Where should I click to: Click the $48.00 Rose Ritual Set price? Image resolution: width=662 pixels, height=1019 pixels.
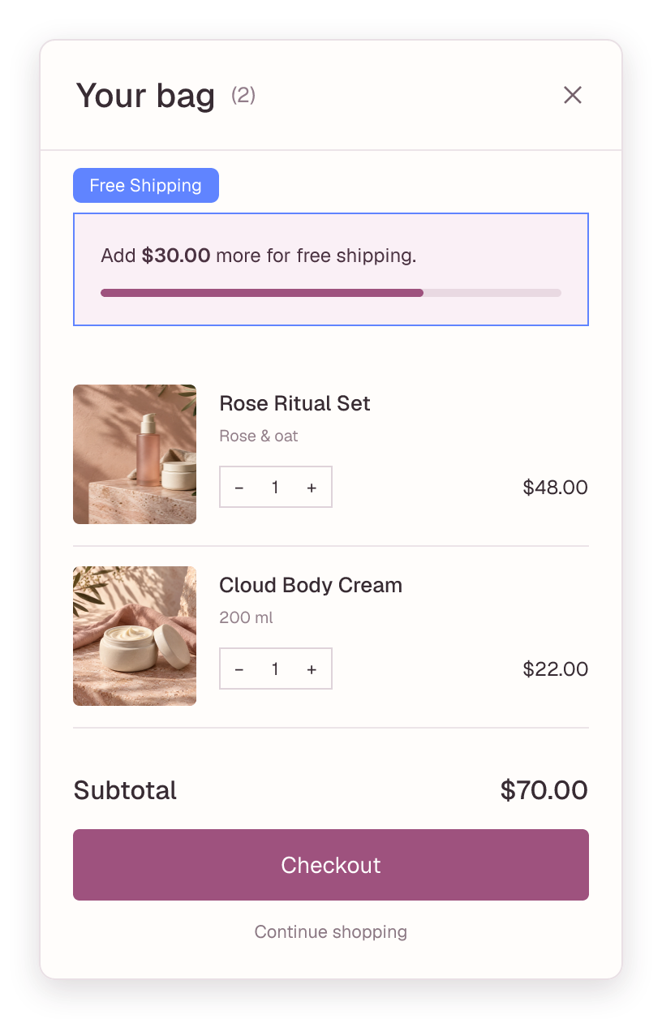pos(556,488)
